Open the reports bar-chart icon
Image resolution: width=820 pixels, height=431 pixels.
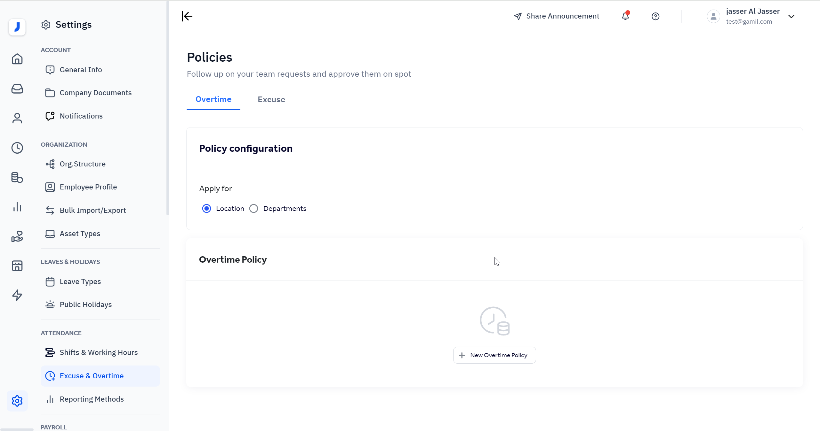click(x=17, y=207)
